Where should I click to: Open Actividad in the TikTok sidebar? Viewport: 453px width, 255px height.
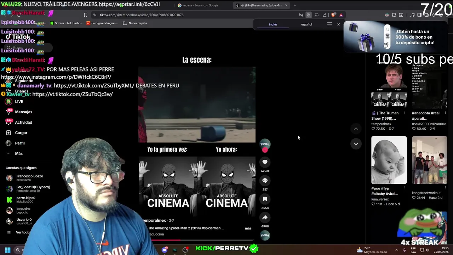click(x=19, y=122)
